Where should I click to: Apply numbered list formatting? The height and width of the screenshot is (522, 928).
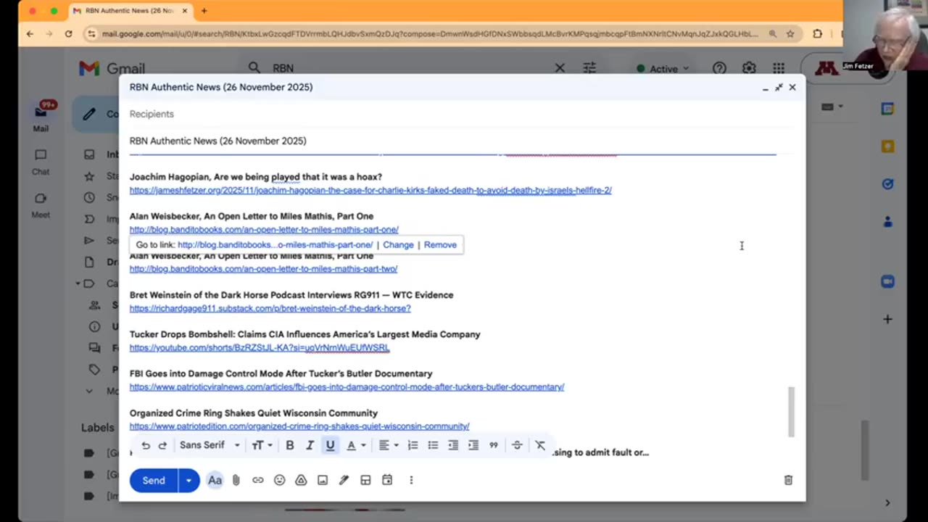(413, 445)
